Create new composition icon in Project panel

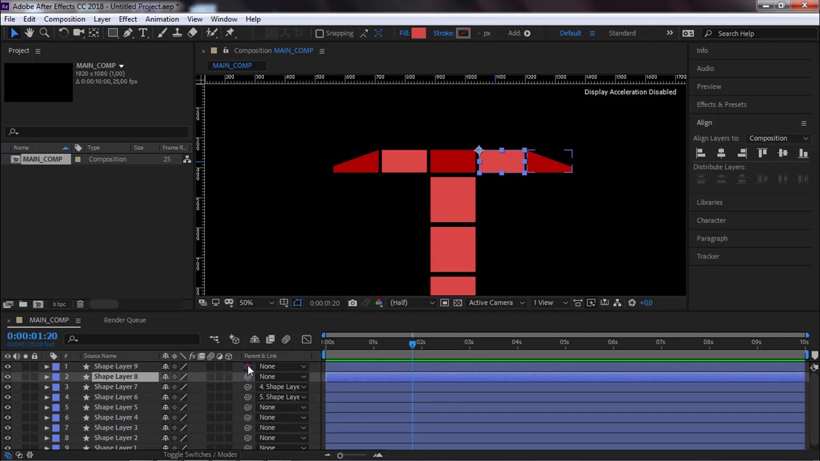coord(38,304)
